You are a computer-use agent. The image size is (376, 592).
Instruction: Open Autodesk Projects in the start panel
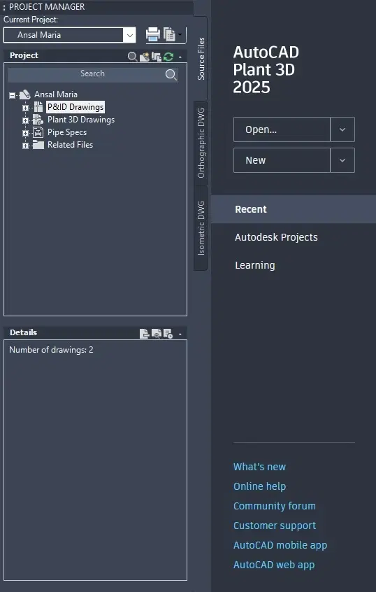pyautogui.click(x=276, y=237)
